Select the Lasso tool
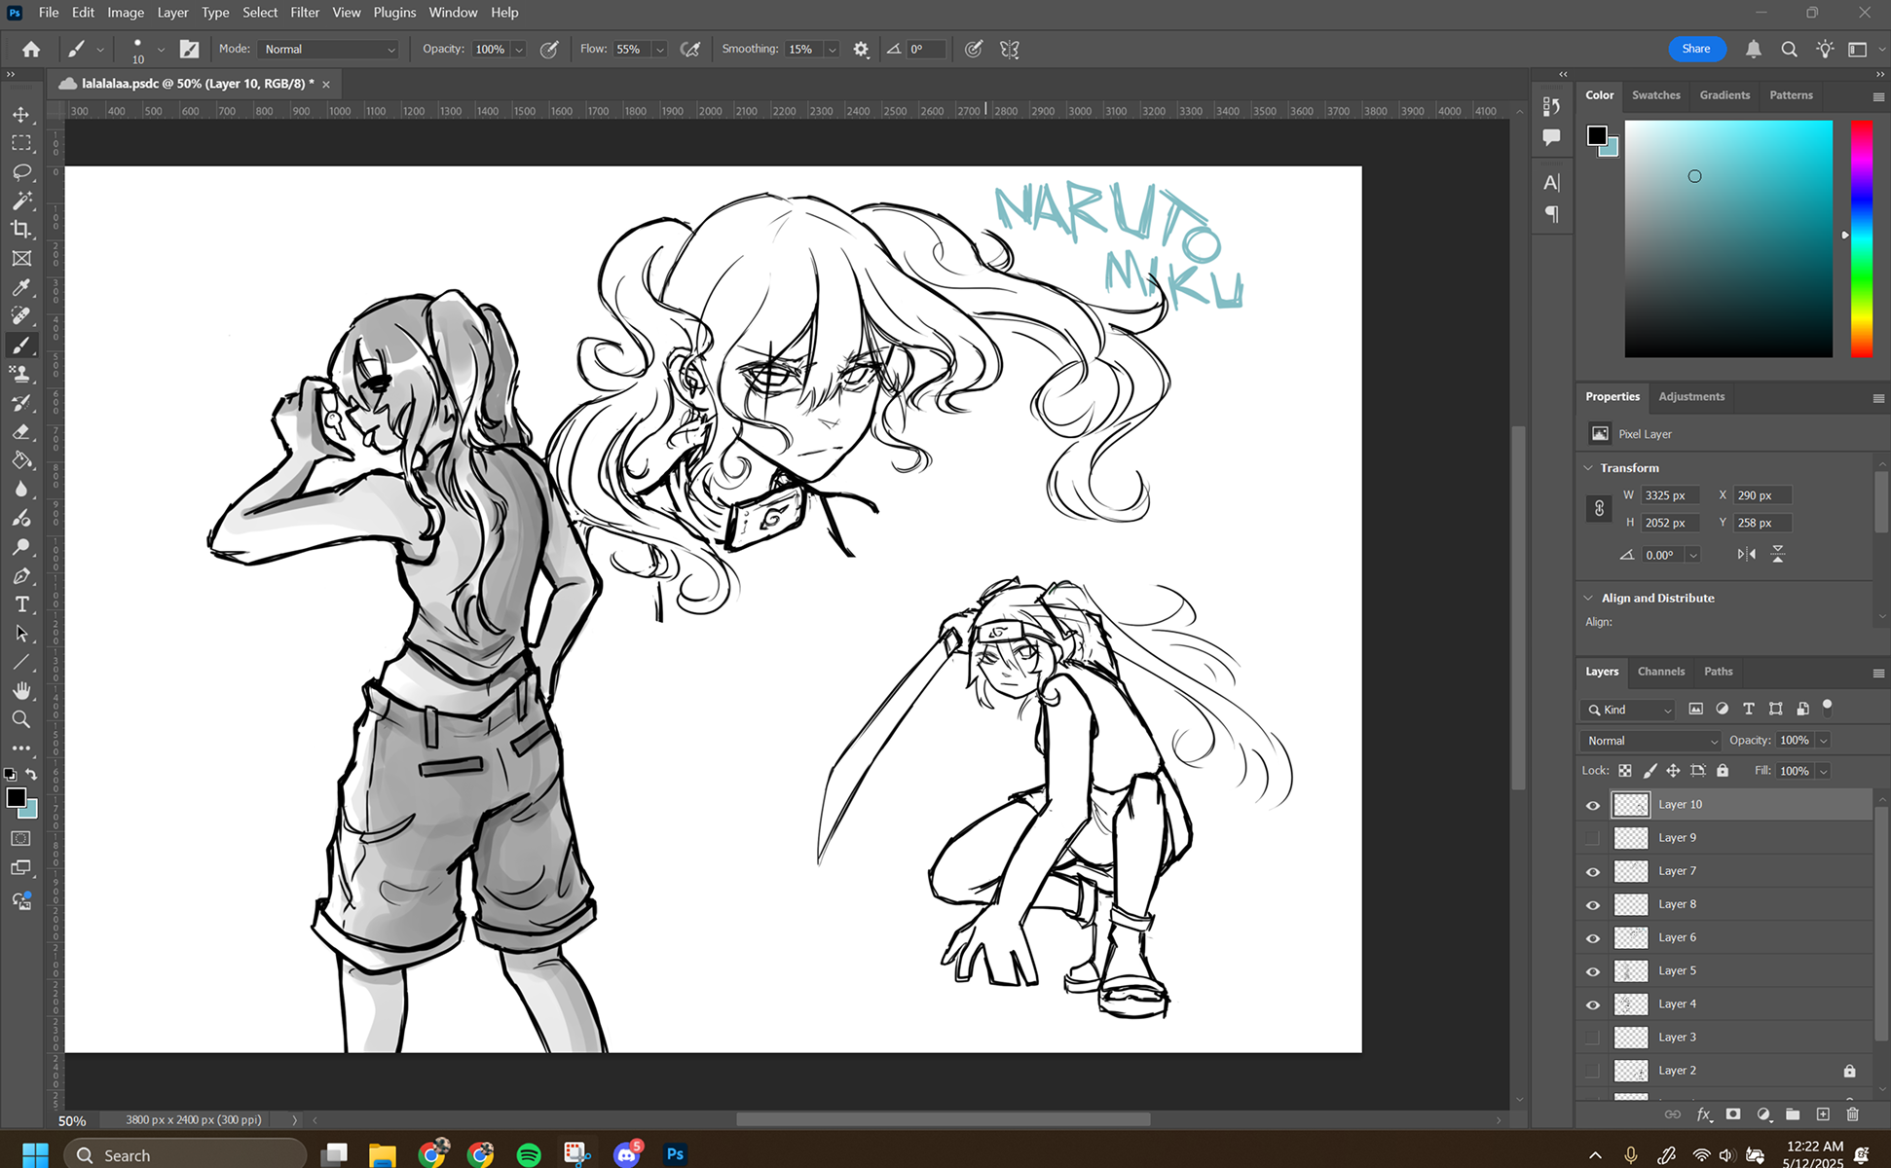This screenshot has height=1168, width=1891. point(21,172)
